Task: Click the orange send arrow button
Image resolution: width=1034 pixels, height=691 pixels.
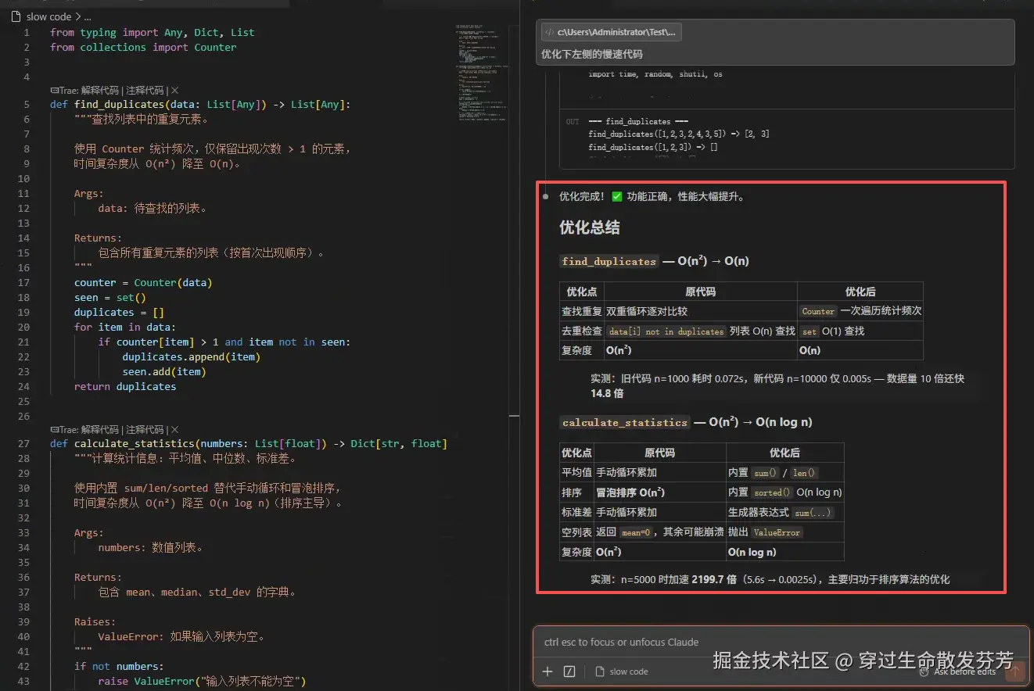Action: point(1015,671)
